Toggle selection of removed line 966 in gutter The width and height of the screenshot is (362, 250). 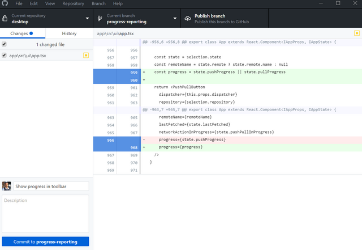[x=117, y=140]
